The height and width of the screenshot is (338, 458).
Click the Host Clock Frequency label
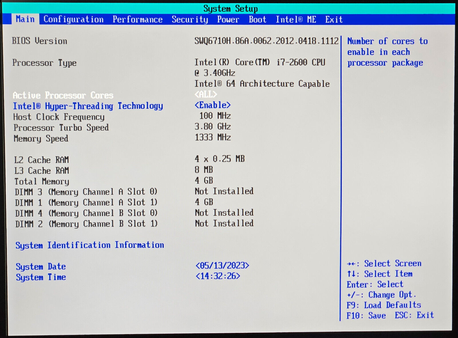[x=59, y=117]
